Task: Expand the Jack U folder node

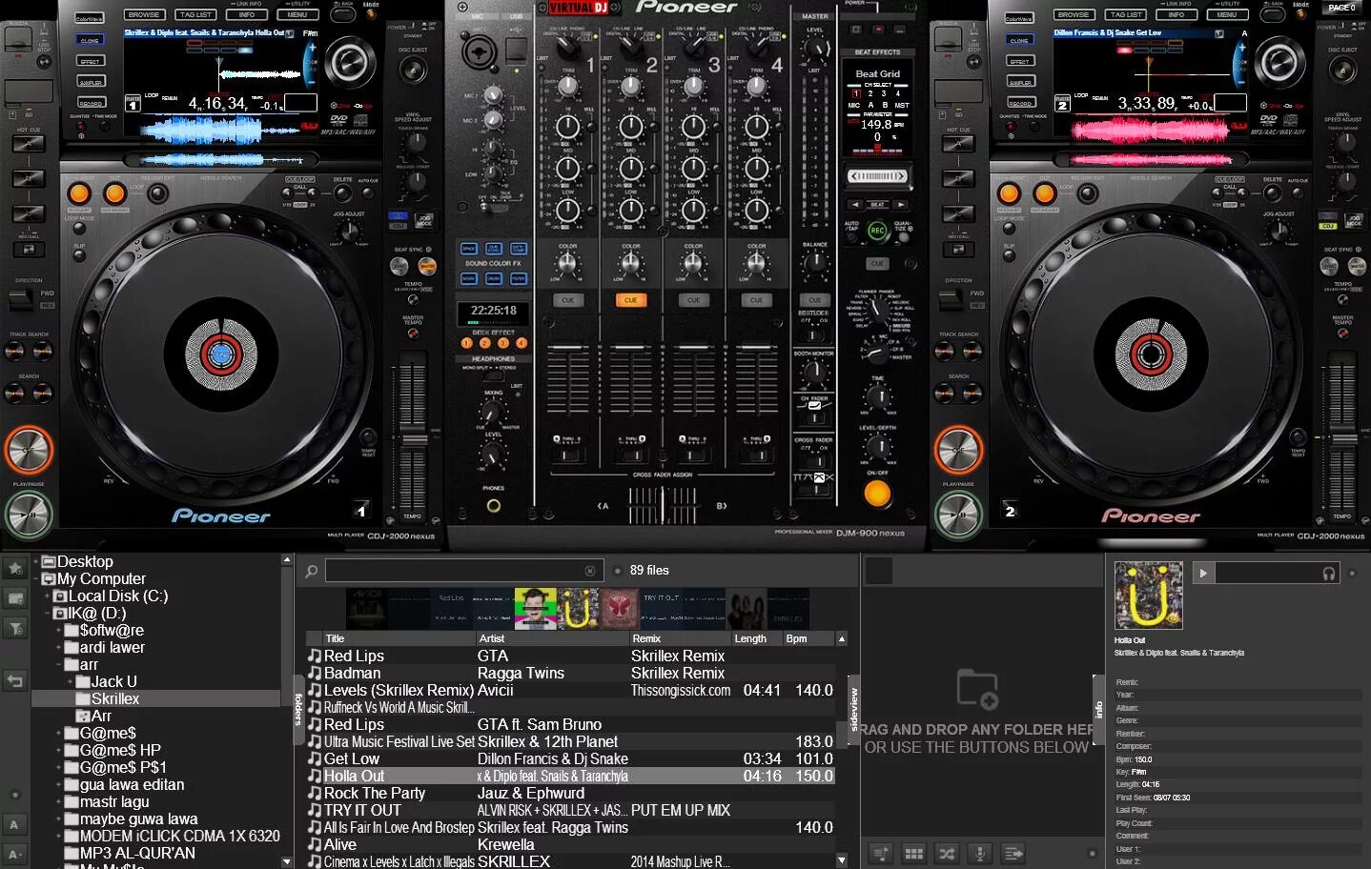Action: (71, 681)
